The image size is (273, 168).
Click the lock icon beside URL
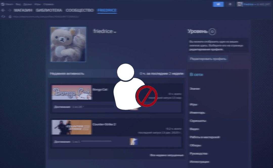click(x=10, y=16)
